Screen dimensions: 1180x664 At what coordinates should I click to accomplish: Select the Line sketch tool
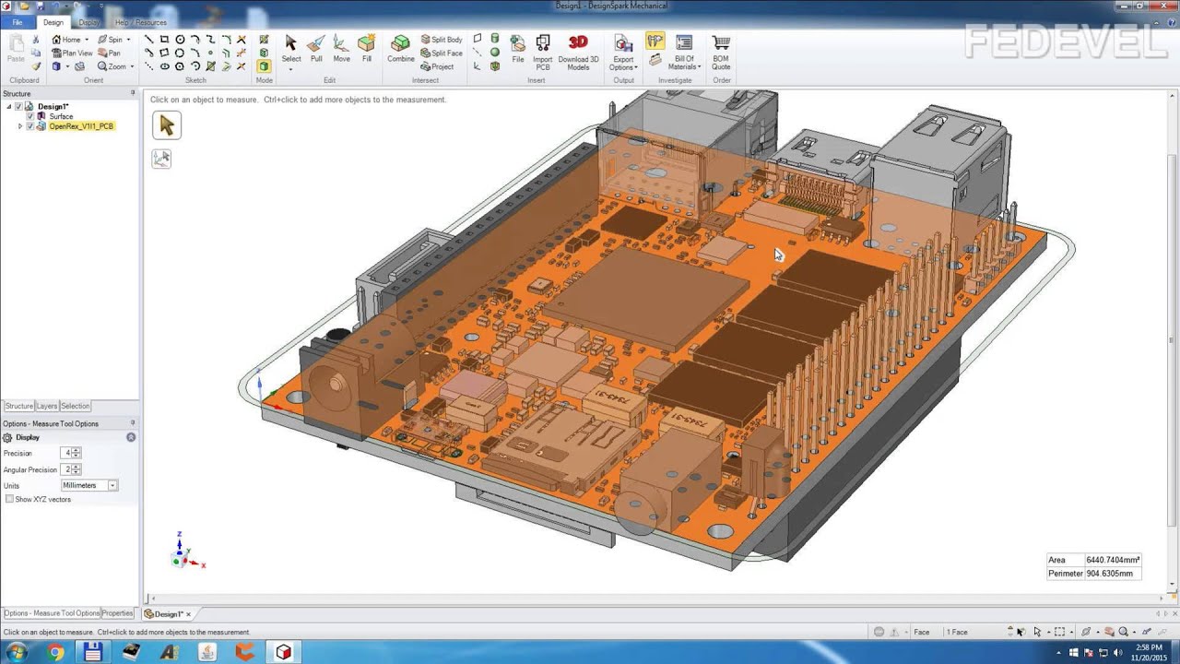click(x=149, y=40)
